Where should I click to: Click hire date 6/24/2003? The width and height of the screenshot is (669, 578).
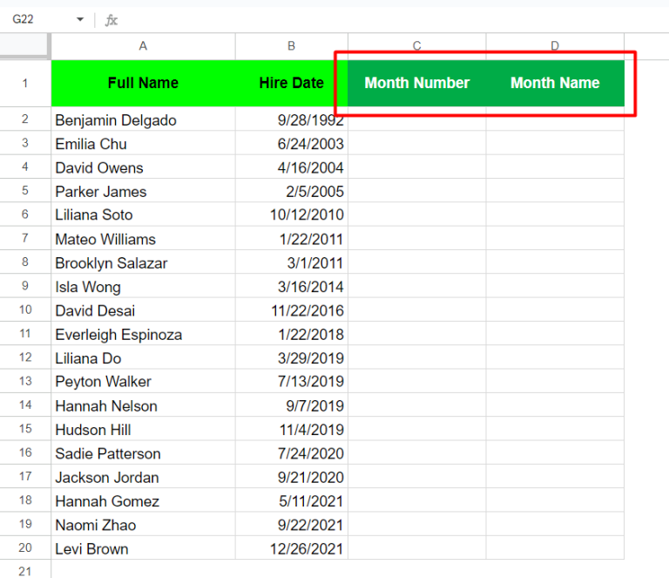click(x=292, y=143)
